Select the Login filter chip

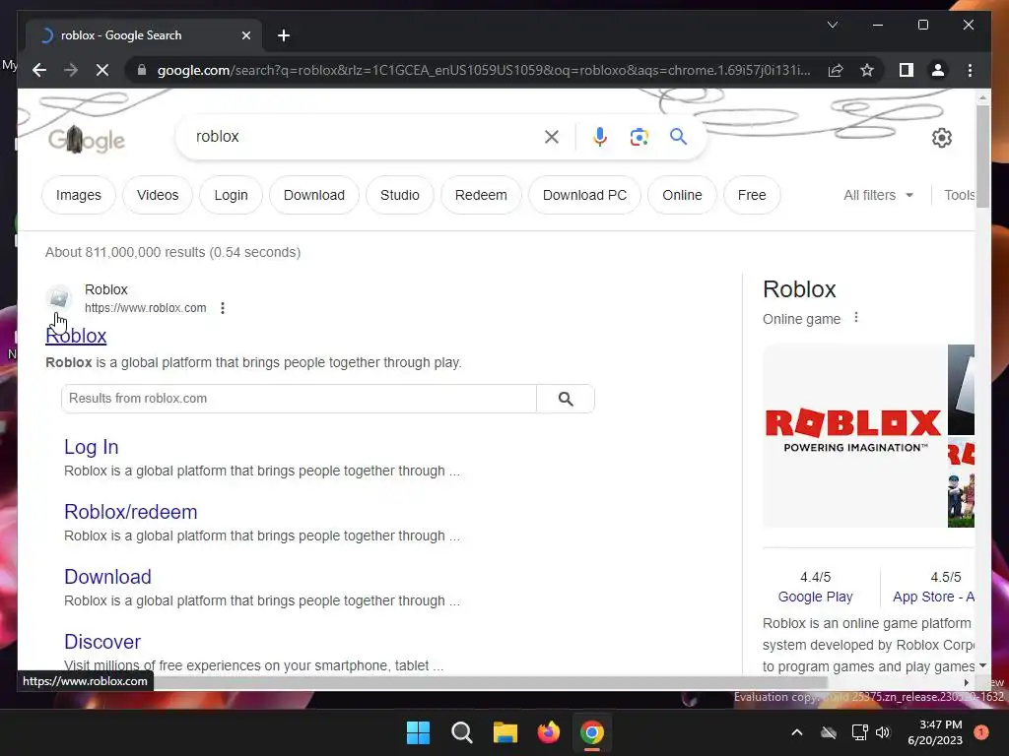coord(231,195)
